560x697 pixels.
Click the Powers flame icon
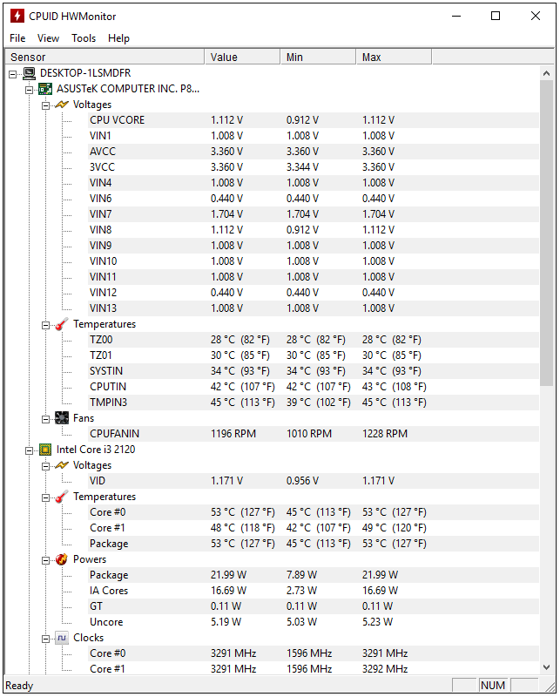click(62, 559)
